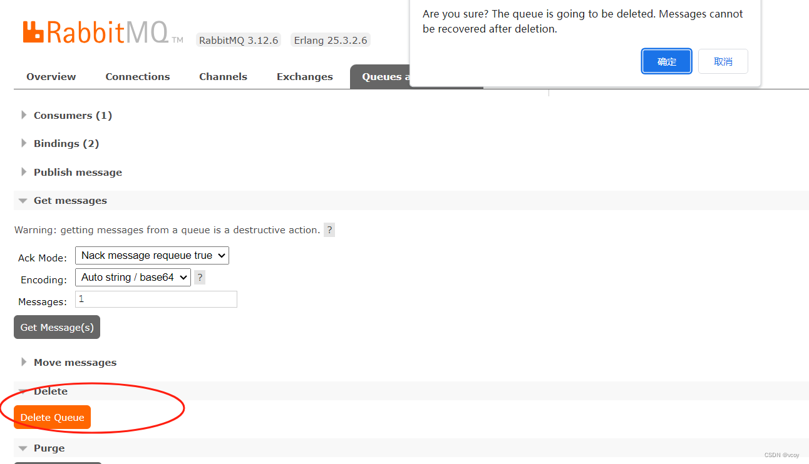Viewport: 809px width, 464px height.
Task: Click the Erlang 25.3.2.6 version label
Action: click(x=331, y=40)
